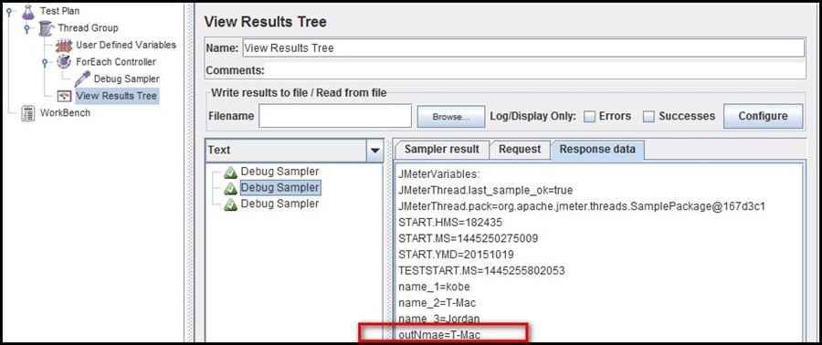822x345 pixels.
Task: Click the Configure button
Action: 763,116
